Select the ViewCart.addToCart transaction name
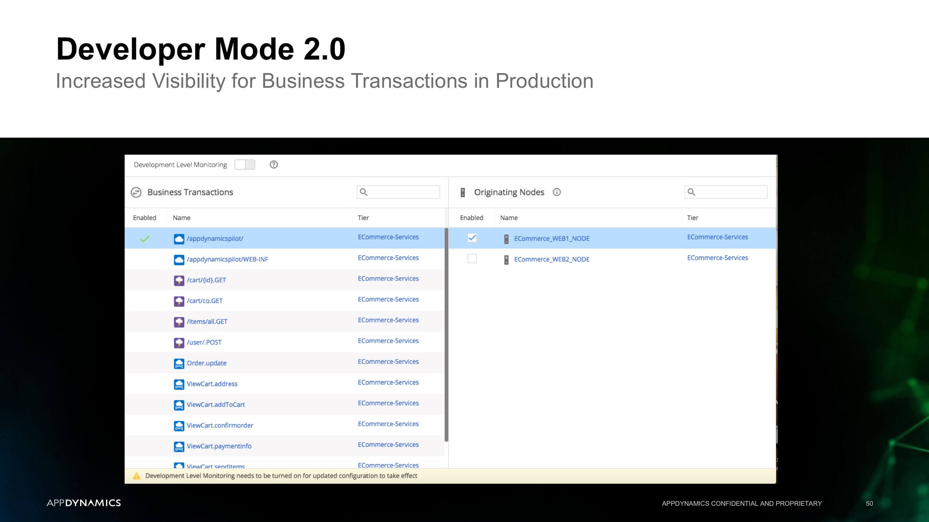929x522 pixels. 216,405
